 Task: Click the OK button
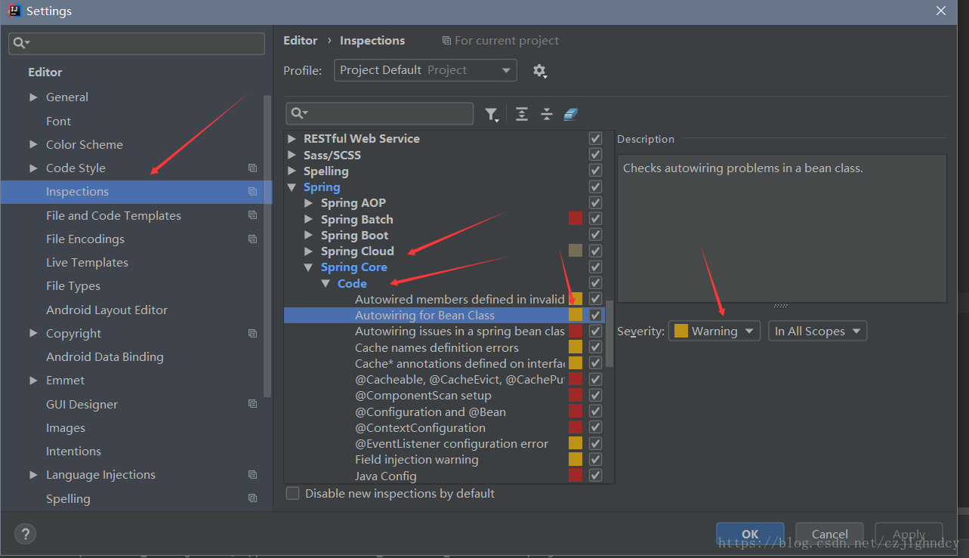(x=750, y=534)
